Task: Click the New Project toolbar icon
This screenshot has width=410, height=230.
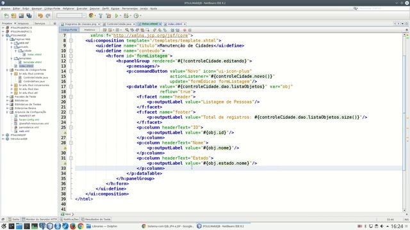Action: coord(13,15)
